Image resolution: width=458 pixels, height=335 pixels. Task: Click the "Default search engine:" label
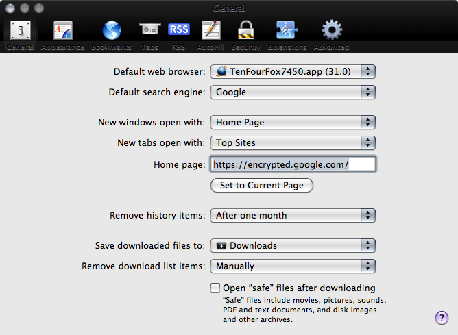point(157,92)
